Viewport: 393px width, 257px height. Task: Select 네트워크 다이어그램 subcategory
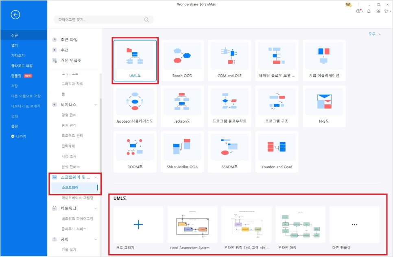point(77,218)
